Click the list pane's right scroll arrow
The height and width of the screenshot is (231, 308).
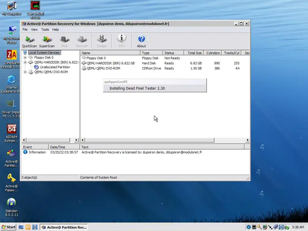pyautogui.click(x=248, y=140)
